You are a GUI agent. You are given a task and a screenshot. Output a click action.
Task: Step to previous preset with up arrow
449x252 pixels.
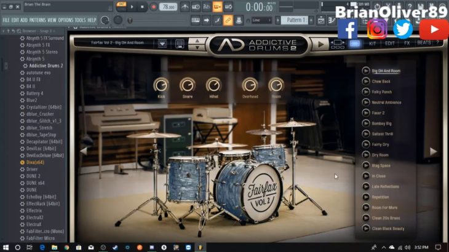[197, 41]
